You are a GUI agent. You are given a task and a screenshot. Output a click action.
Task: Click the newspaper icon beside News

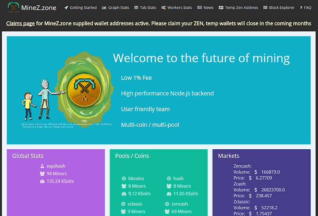[x=200, y=8]
